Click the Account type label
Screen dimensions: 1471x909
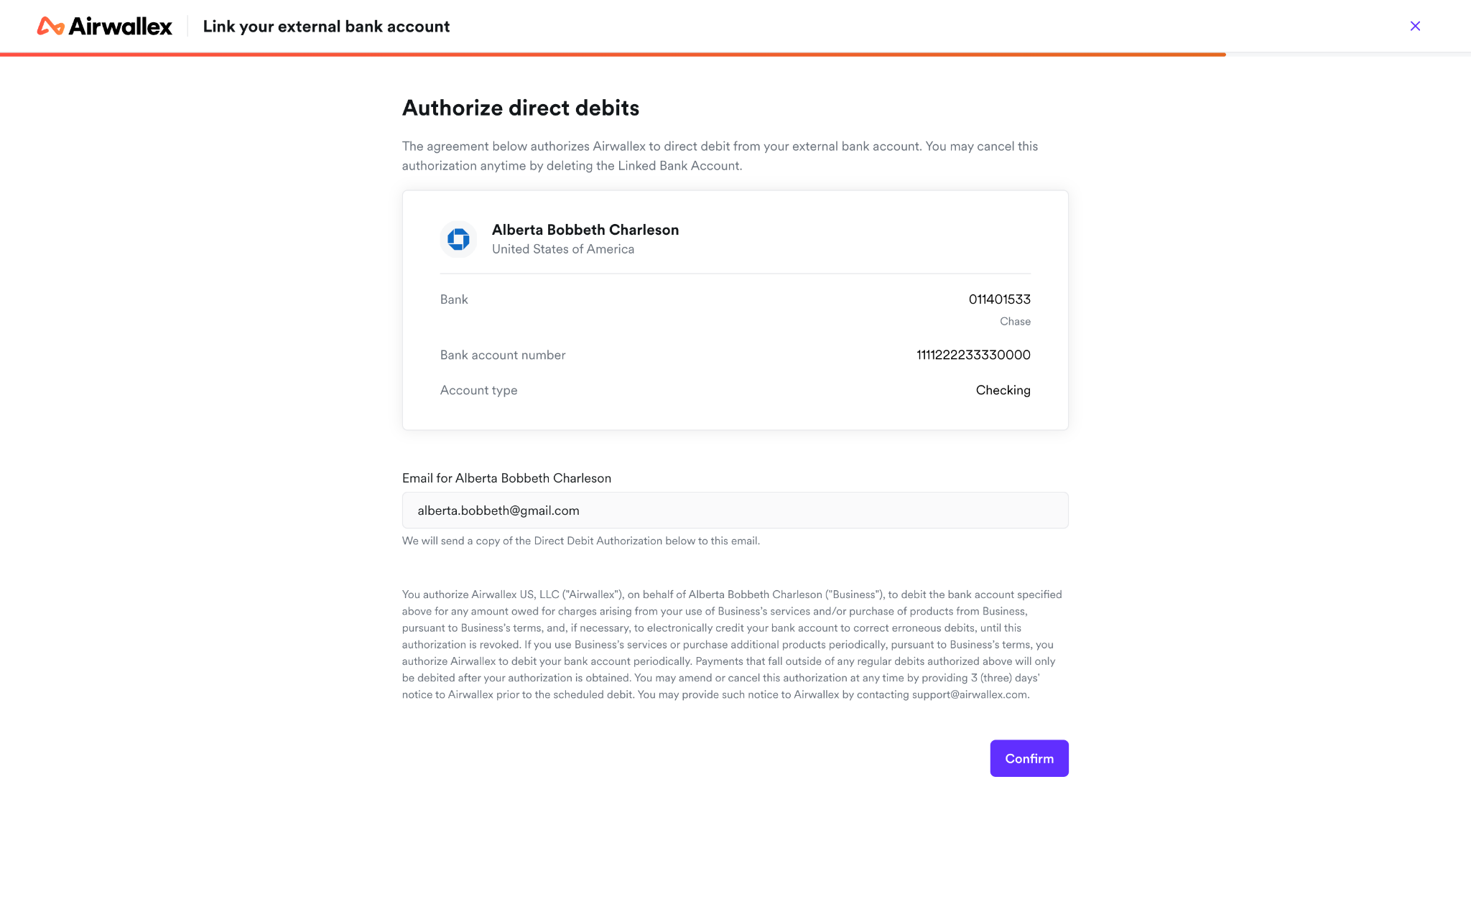[478, 390]
